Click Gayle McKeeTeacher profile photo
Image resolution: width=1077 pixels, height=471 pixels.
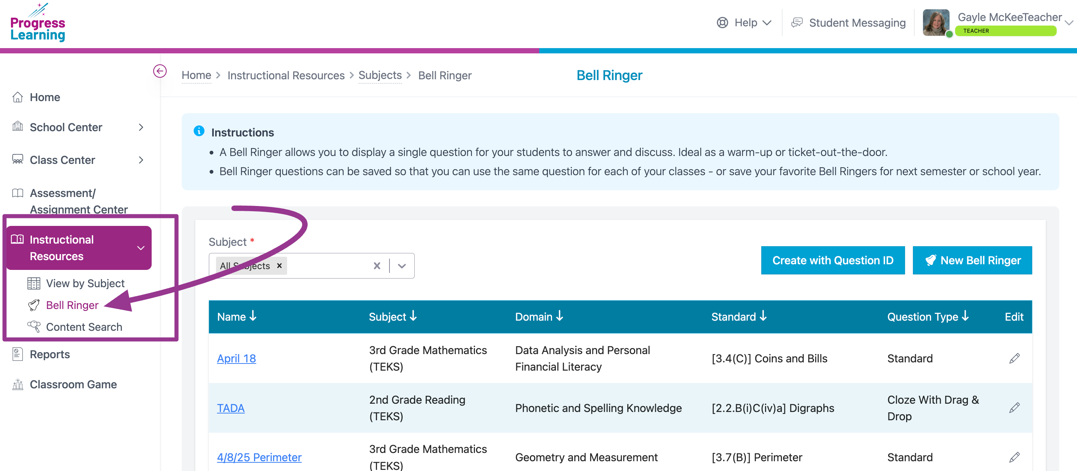936,23
